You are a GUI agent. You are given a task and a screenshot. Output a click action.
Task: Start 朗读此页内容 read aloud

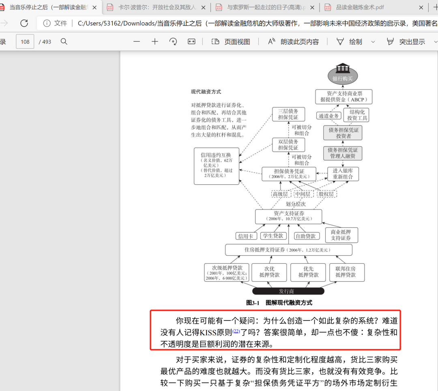[x=293, y=42]
